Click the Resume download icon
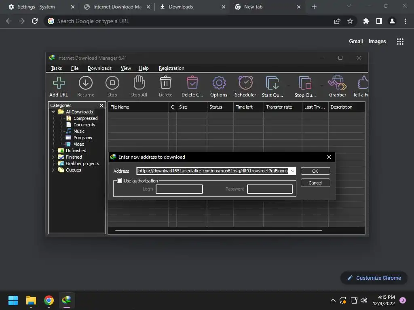 tap(86, 83)
